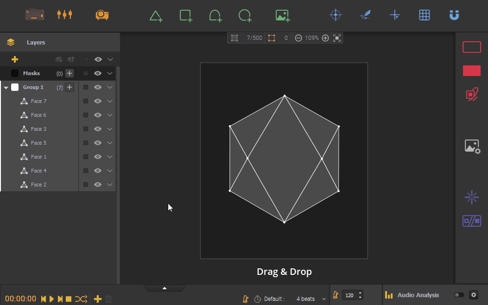Screen dimensions: 488x305
Task: Select the circle shape creation tool
Action: point(245,15)
